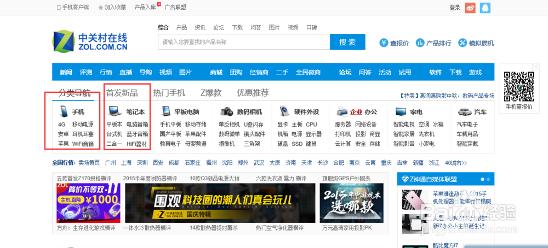Open 游戏 in blue navigation bar
The height and width of the screenshot is (248, 548).
coord(475,73)
